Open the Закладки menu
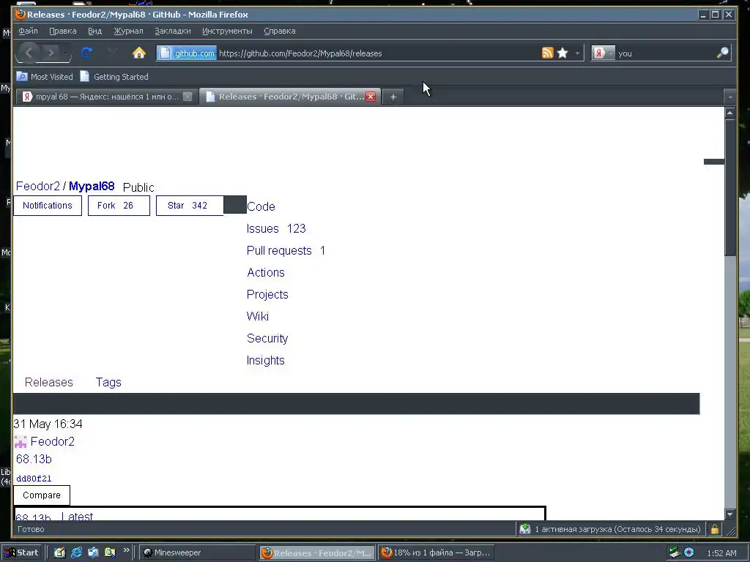Viewport: 750px width, 562px height. click(x=173, y=31)
